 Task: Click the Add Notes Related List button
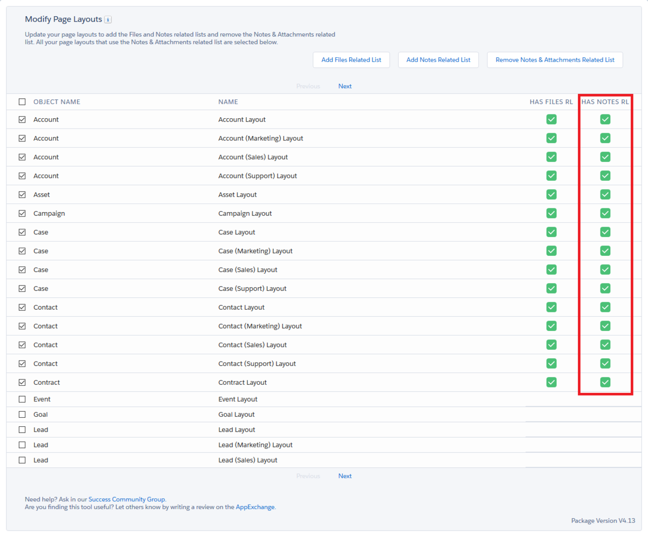click(438, 60)
